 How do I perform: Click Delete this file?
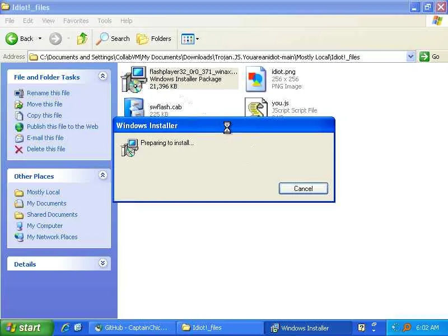click(x=46, y=149)
